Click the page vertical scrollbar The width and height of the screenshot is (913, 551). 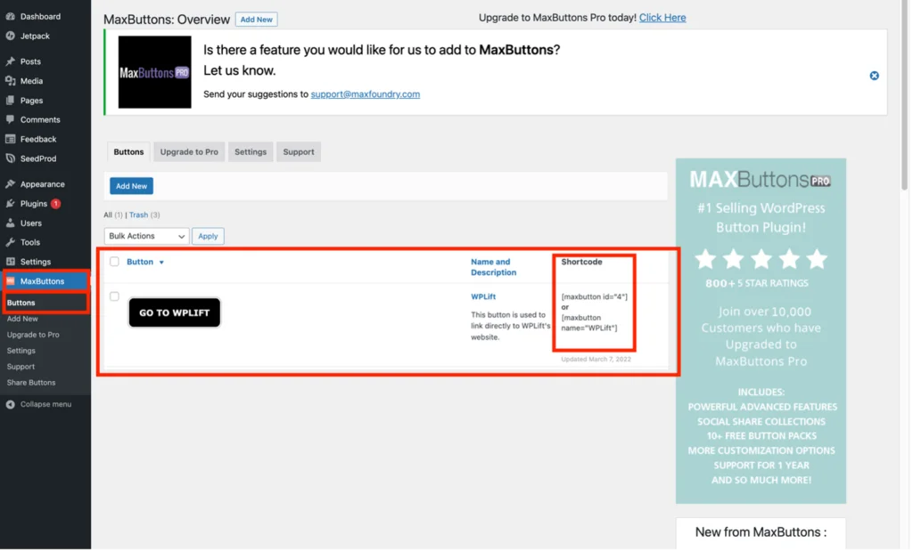(905, 96)
